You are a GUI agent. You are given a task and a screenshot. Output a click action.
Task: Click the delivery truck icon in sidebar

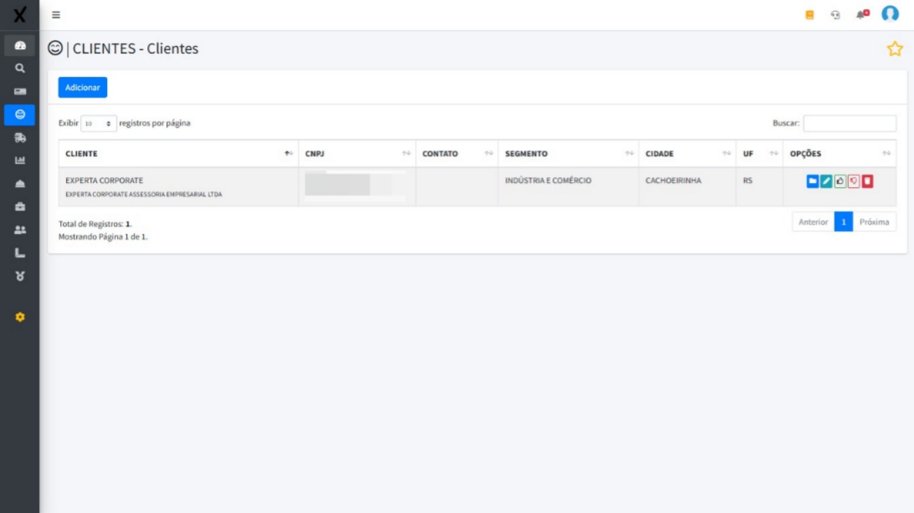click(19, 138)
